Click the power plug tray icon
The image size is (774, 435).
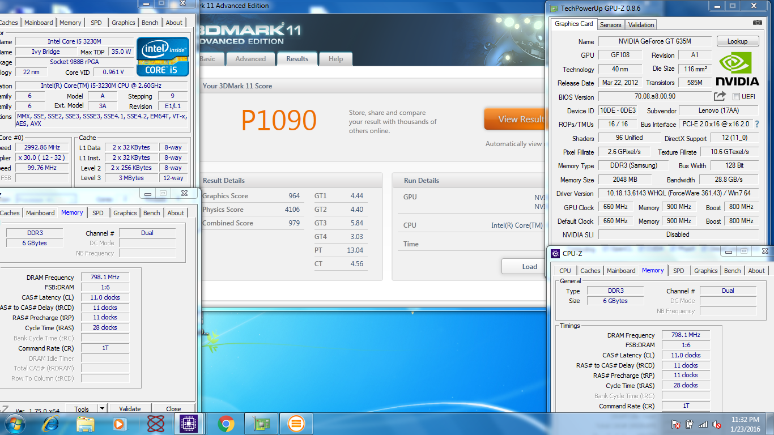point(690,424)
